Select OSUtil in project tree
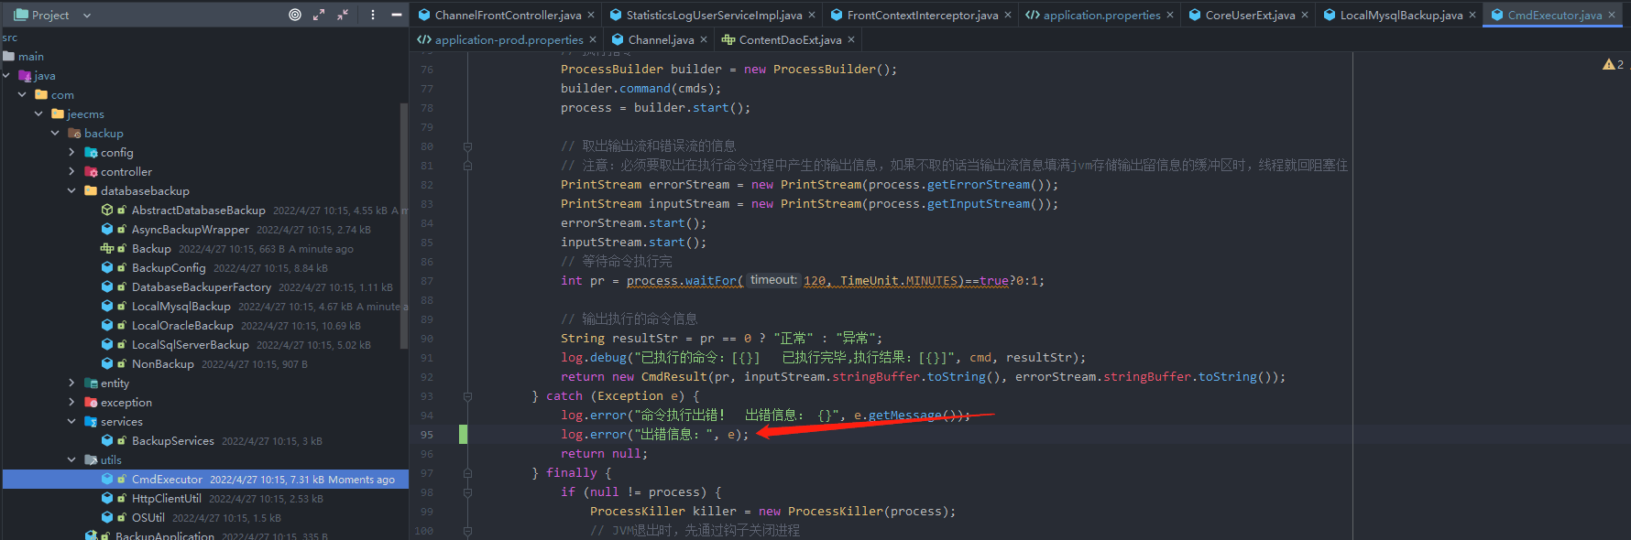Viewport: 1631px width, 540px height. coord(148,517)
